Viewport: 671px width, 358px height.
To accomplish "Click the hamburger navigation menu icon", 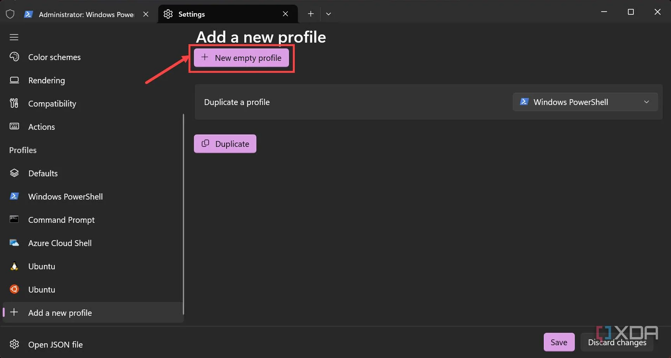I will (x=14, y=37).
